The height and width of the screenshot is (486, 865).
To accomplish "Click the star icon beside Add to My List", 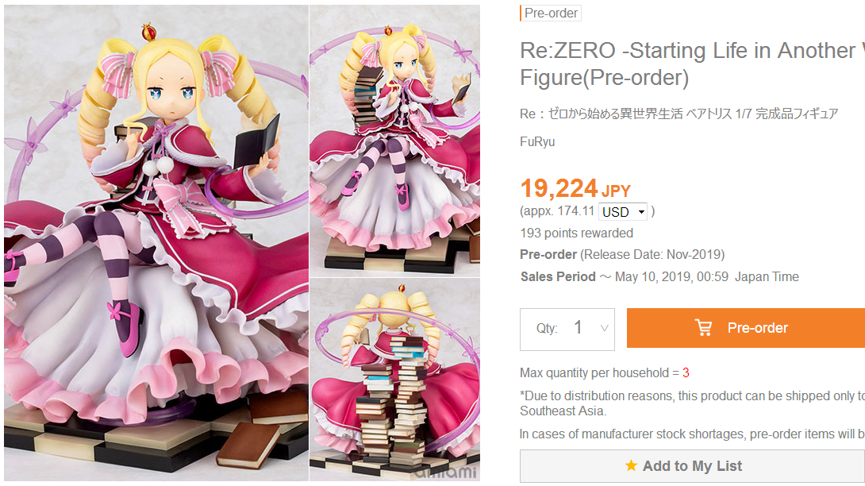I will [631, 466].
